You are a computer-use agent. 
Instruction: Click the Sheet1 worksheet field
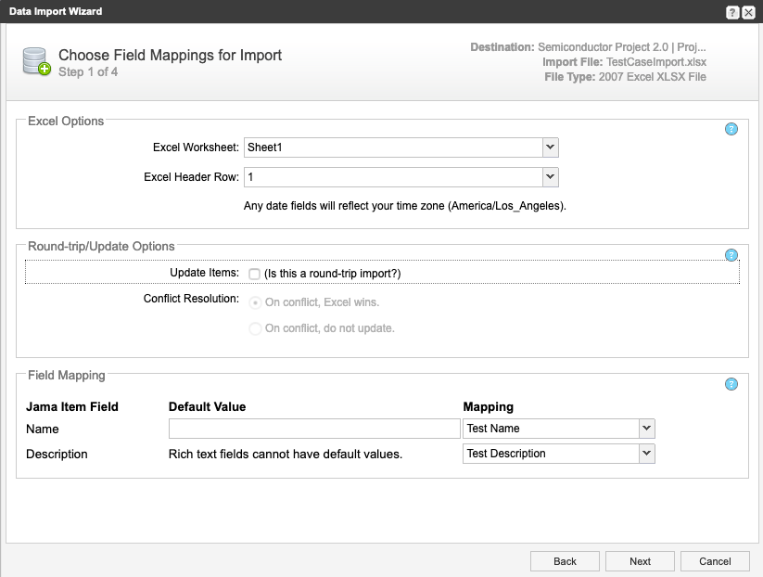click(x=392, y=147)
